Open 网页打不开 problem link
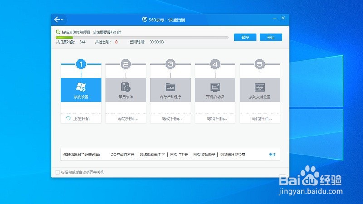Screen dimensions: 363x204 tap(179, 155)
